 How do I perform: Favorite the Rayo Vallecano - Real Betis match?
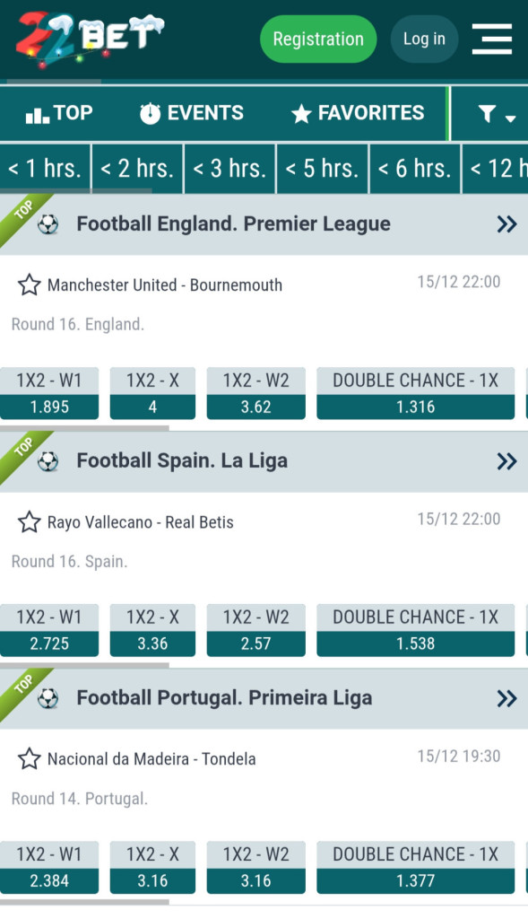[x=30, y=521]
